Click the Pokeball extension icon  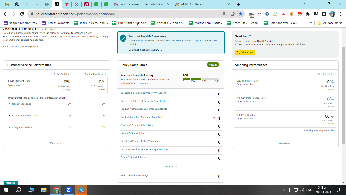[299, 14]
